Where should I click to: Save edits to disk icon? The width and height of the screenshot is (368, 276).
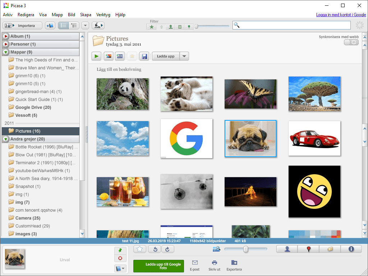click(144, 56)
